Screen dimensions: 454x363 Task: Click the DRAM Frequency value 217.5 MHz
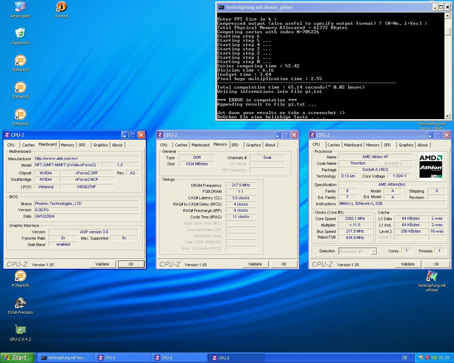coord(241,185)
